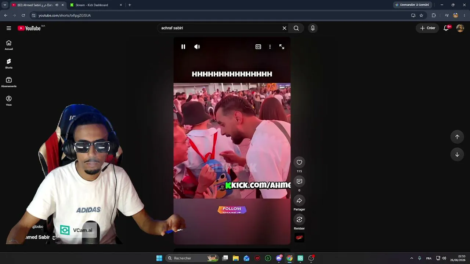
Task: Click the taskbar Rechercher search box
Action: pyautogui.click(x=192, y=258)
